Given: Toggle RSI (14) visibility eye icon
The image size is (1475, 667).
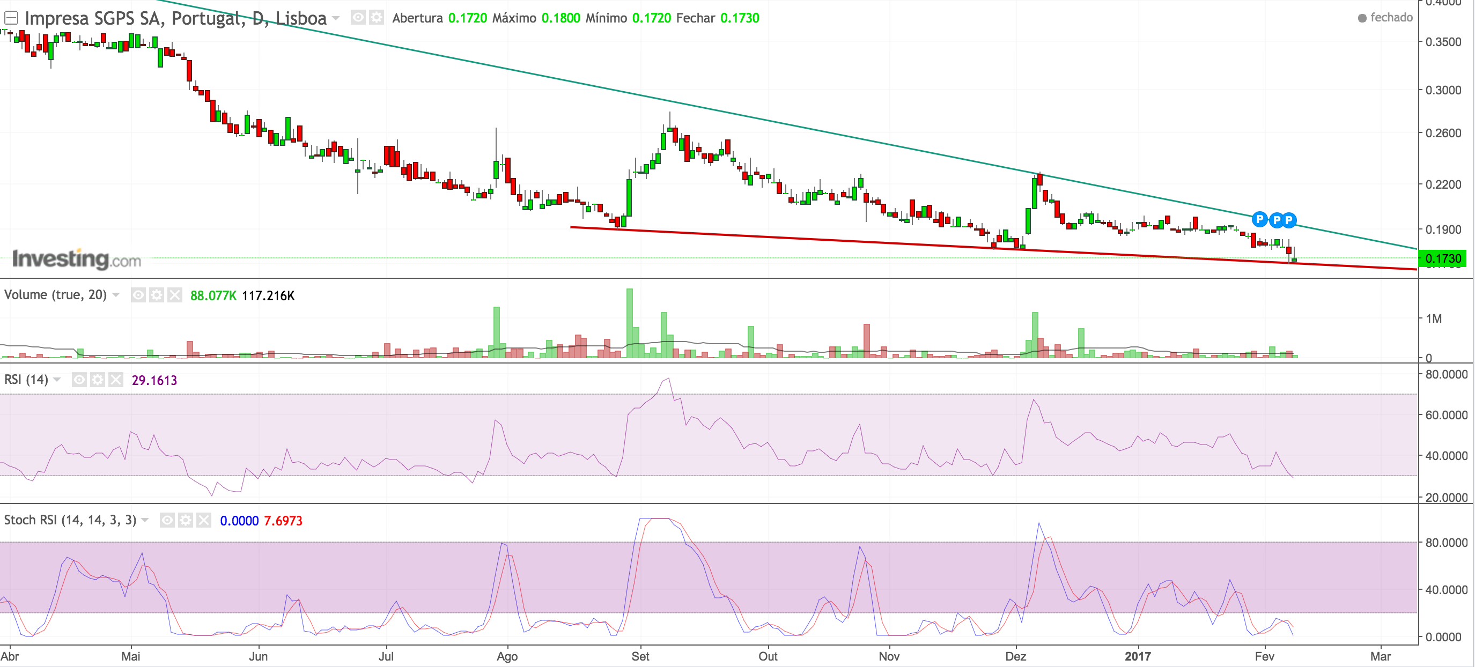Looking at the screenshot, I should [79, 380].
